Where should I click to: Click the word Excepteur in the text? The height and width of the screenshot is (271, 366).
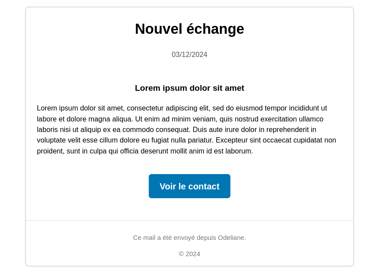232,140
